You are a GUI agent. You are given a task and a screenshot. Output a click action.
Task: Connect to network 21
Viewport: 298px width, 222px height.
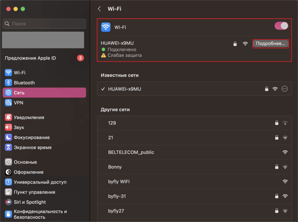(194, 138)
